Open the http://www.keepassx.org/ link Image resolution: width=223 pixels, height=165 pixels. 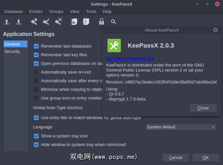pyautogui.click(x=130, y=58)
